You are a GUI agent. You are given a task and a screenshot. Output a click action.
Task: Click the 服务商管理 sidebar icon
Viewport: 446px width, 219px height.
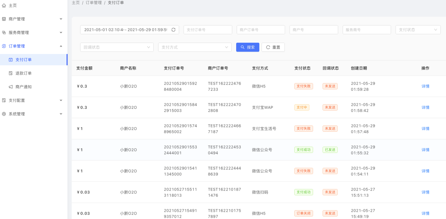[x=4, y=33]
